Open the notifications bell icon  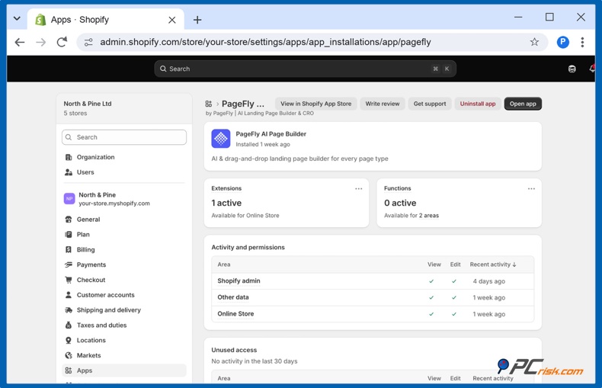592,69
